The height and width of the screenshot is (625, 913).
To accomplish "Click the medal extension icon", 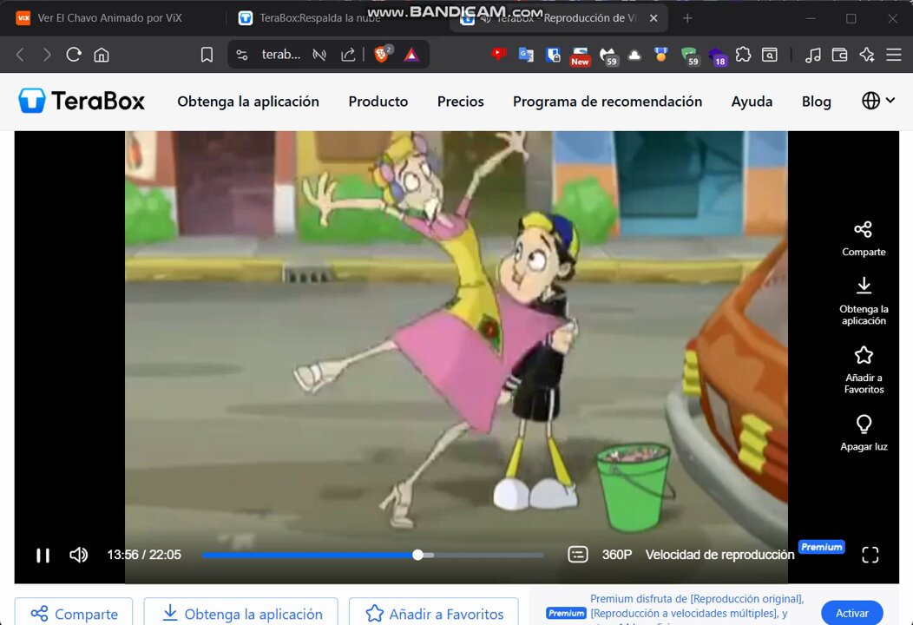I will coord(660,55).
